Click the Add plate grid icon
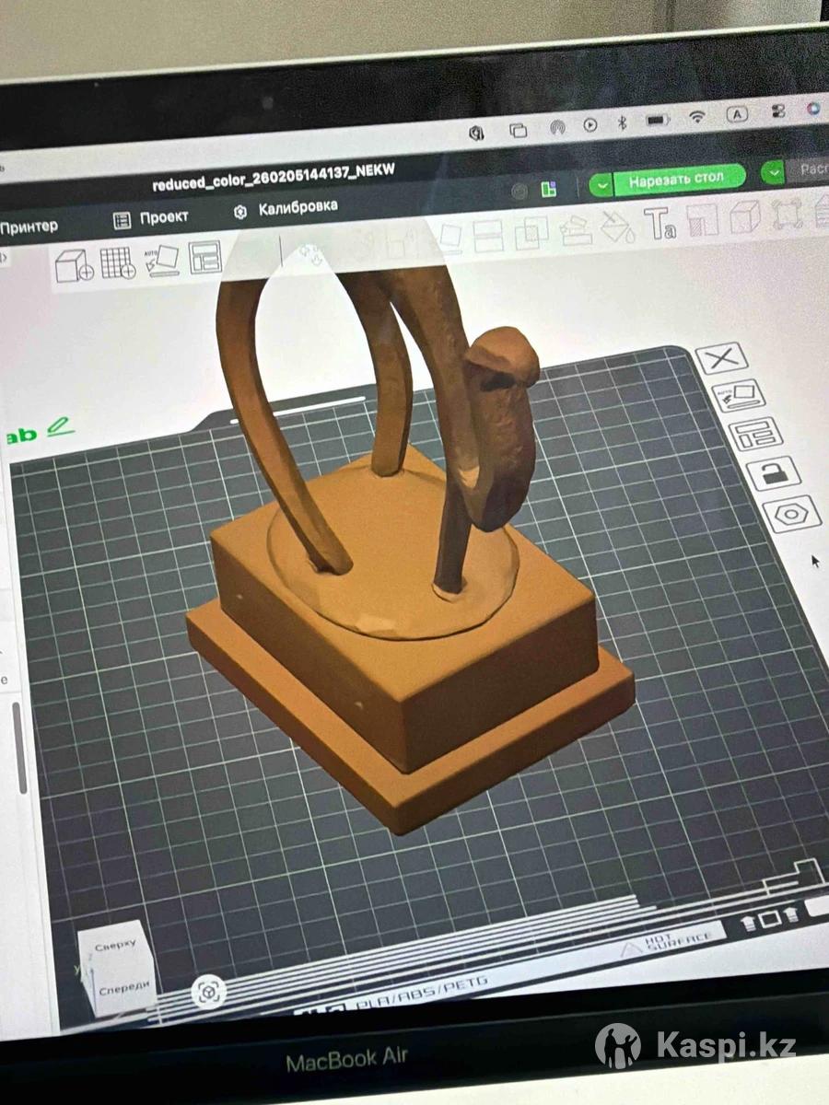The height and width of the screenshot is (1105, 829). tap(118, 262)
